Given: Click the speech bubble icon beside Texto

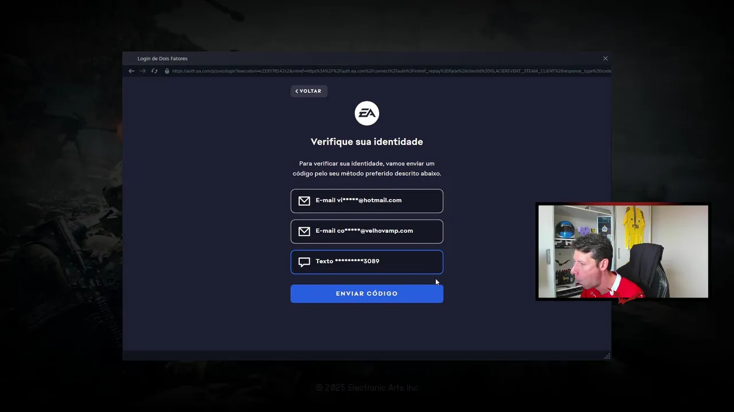Looking at the screenshot, I should pyautogui.click(x=304, y=262).
